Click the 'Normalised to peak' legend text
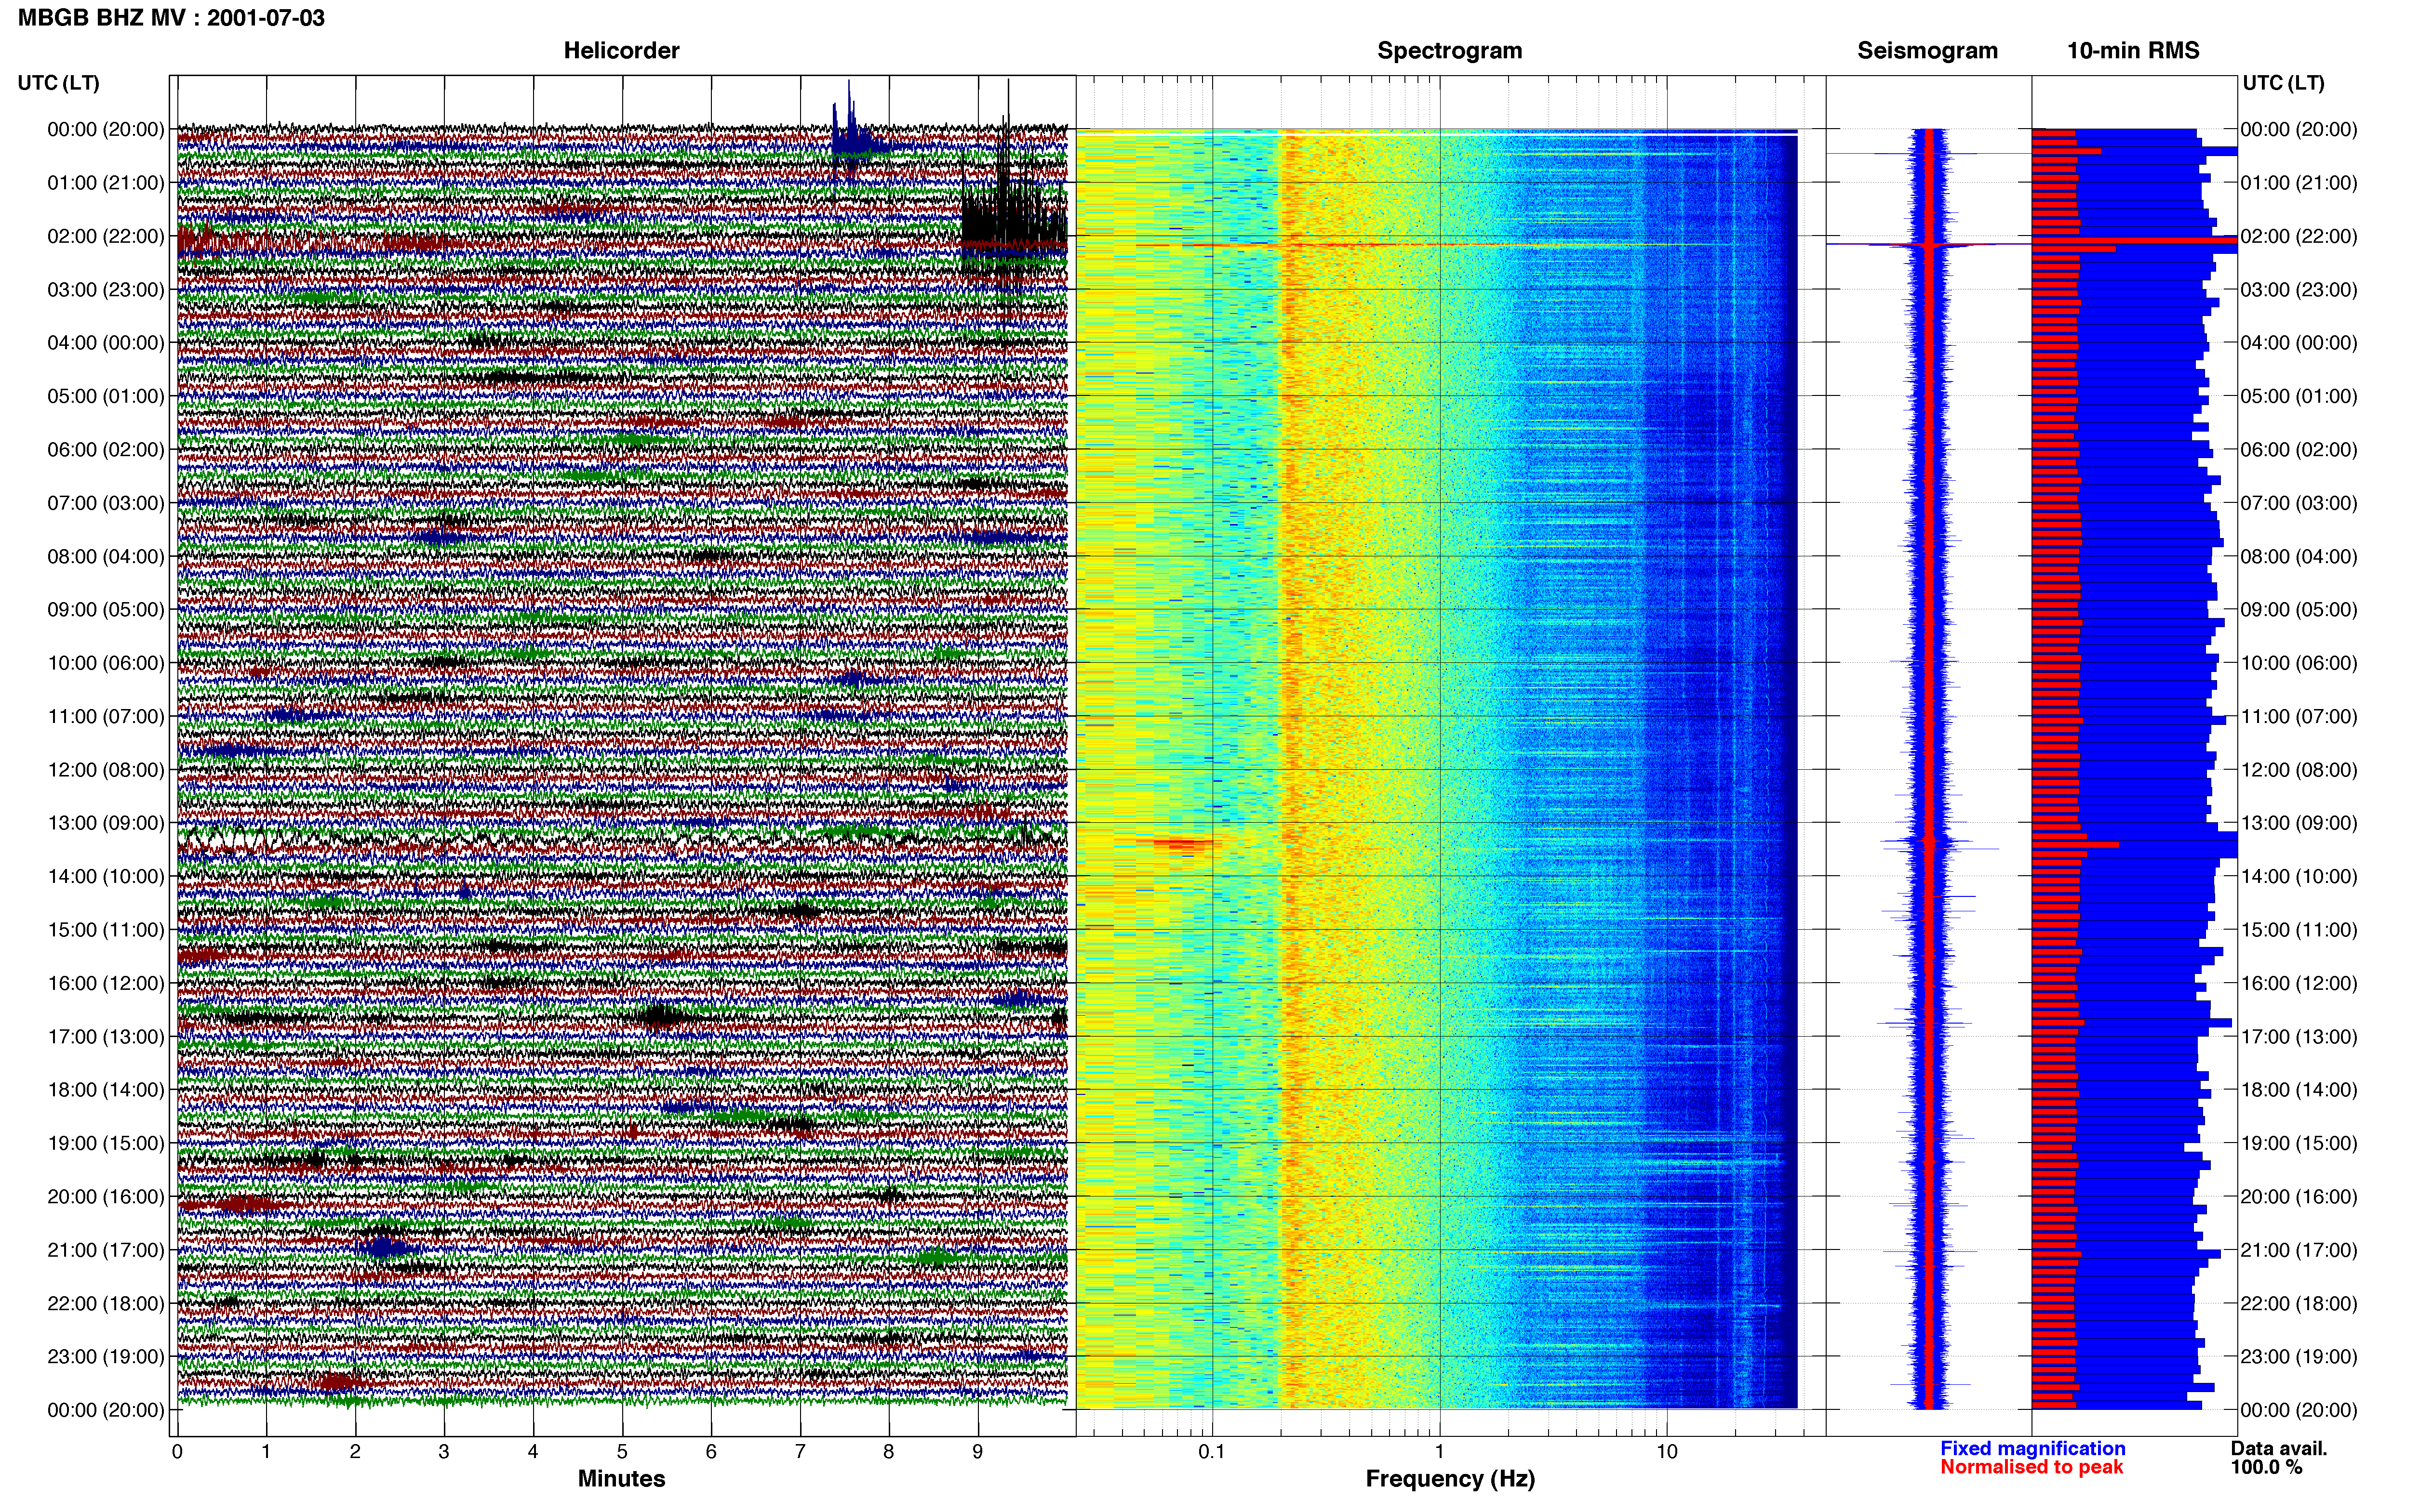 pos(2031,1467)
